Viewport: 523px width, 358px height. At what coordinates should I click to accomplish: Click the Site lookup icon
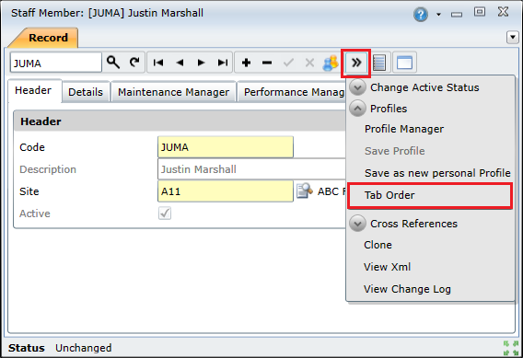(x=304, y=191)
